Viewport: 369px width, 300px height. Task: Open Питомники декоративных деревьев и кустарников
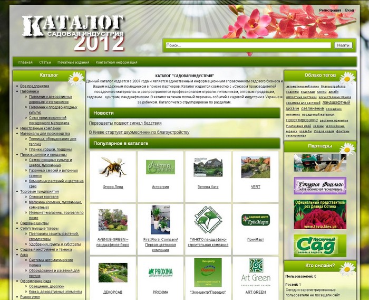51,99
